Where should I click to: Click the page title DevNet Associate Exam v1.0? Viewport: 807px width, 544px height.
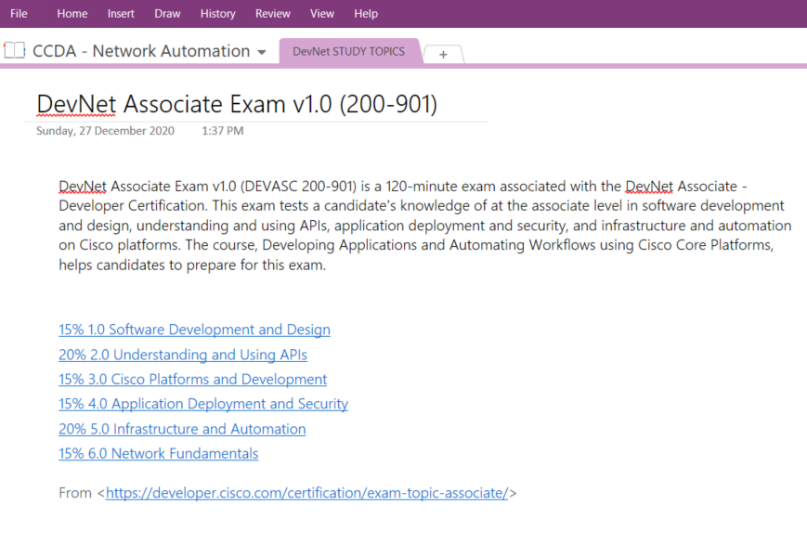[237, 104]
